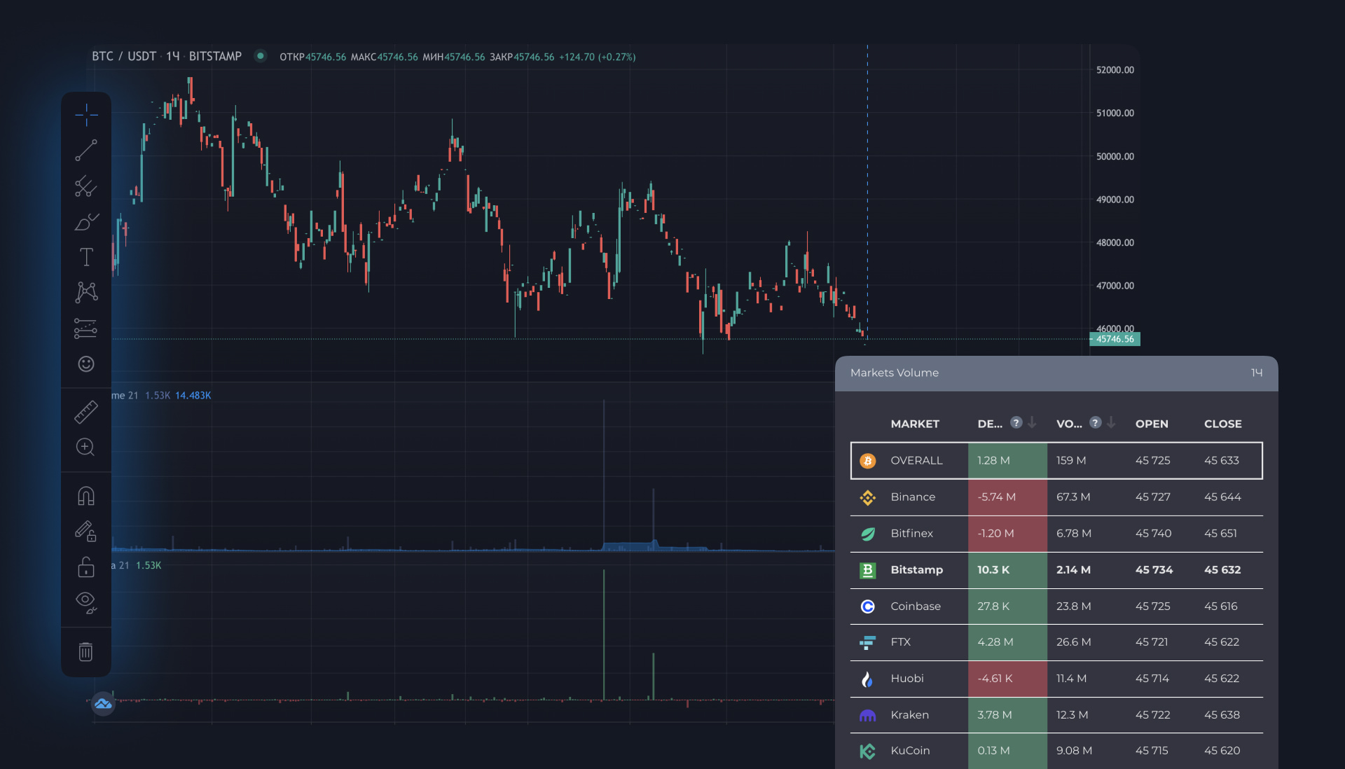Open the 1Ч timeframe selector in Markets Volume
This screenshot has height=769, width=1345.
[x=1257, y=373]
